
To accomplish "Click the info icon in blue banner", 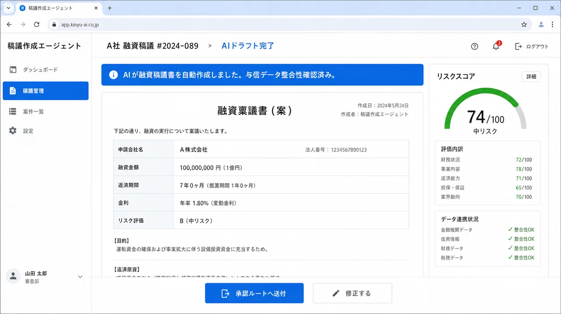I will [x=113, y=75].
